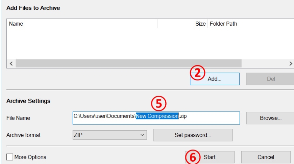Image resolution: width=294 pixels, height=164 pixels.
Task: Sort by the Name column header
Action: (x=82, y=24)
